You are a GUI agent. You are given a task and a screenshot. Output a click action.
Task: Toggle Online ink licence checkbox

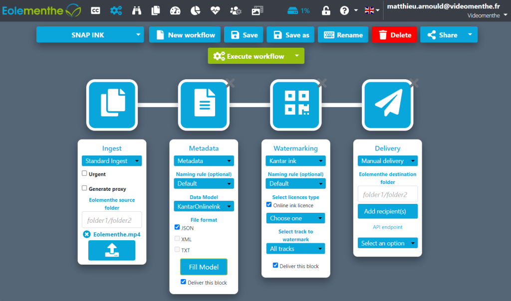click(x=269, y=205)
